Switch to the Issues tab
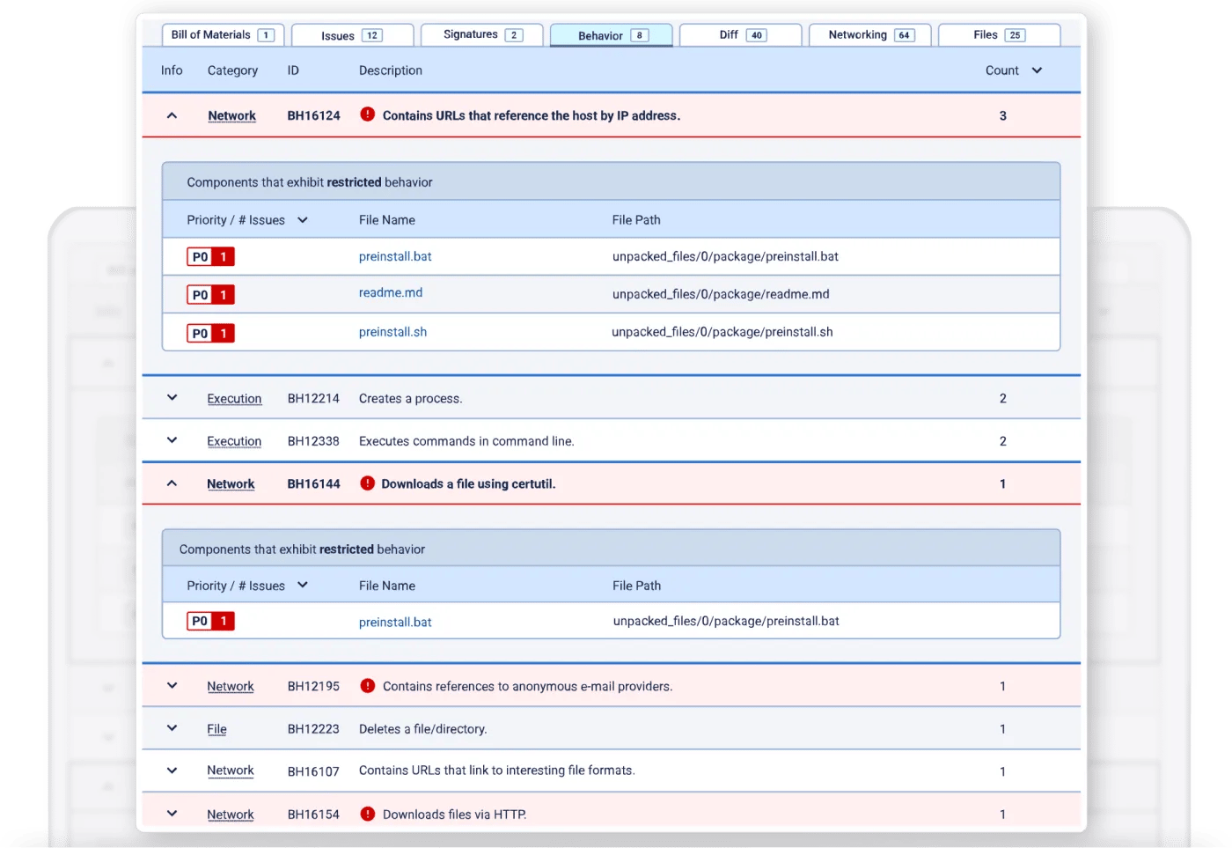 [x=352, y=35]
